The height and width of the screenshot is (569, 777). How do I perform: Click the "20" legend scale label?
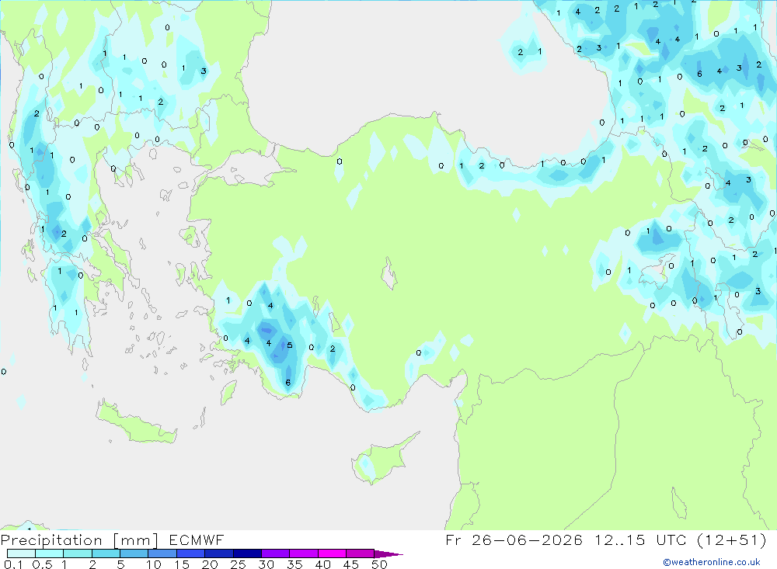pos(210,564)
